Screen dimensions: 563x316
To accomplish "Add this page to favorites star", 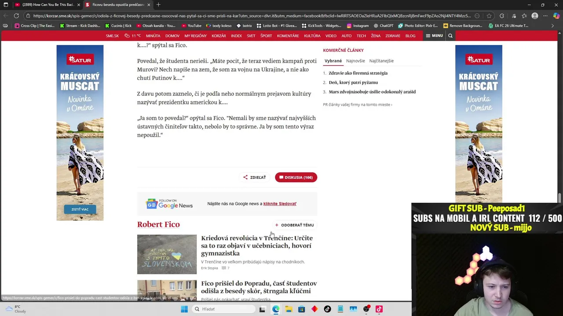I will click(x=489, y=16).
